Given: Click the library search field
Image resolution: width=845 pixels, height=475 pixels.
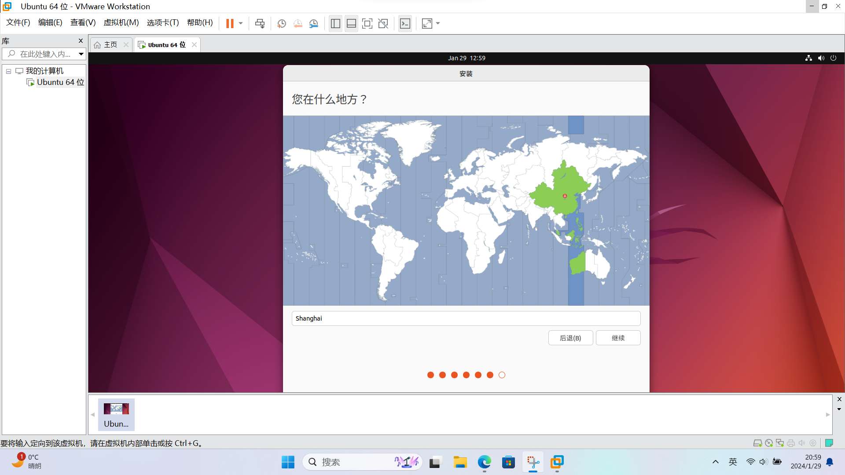Looking at the screenshot, I should point(40,54).
